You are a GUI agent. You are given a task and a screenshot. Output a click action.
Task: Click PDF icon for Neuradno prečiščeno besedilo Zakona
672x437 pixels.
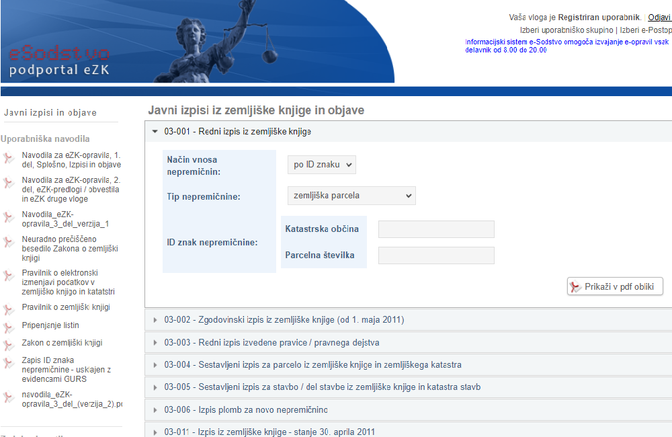tap(9, 242)
